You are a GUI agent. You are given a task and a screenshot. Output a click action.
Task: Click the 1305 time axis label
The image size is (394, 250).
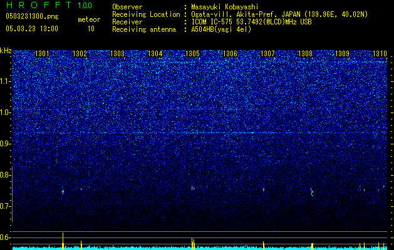tap(192, 53)
